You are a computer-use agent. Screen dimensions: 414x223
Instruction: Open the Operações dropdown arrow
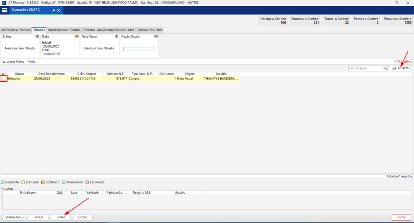coord(24,217)
